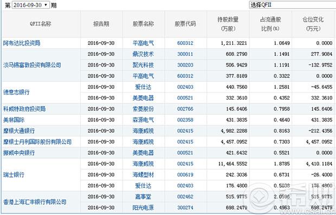Select the ratio value 1.8785
Image resolution: width=336 pixels, height=215 pixels.
pos(282,164)
